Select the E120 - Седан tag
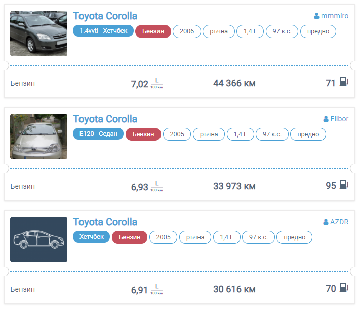The image size is (359, 309). [98, 134]
